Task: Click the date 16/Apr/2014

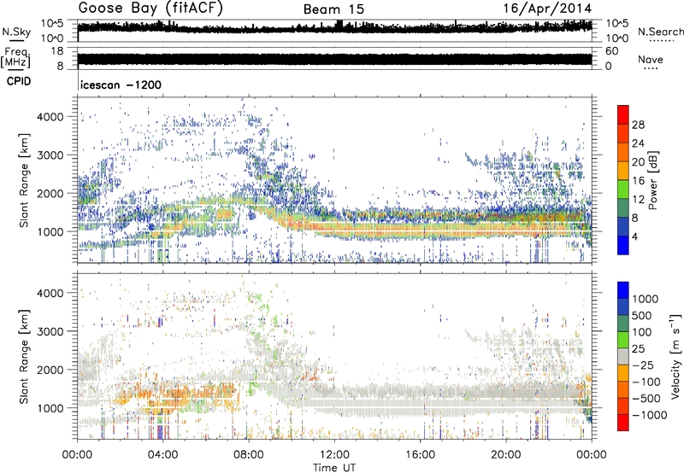Action: coord(548,9)
